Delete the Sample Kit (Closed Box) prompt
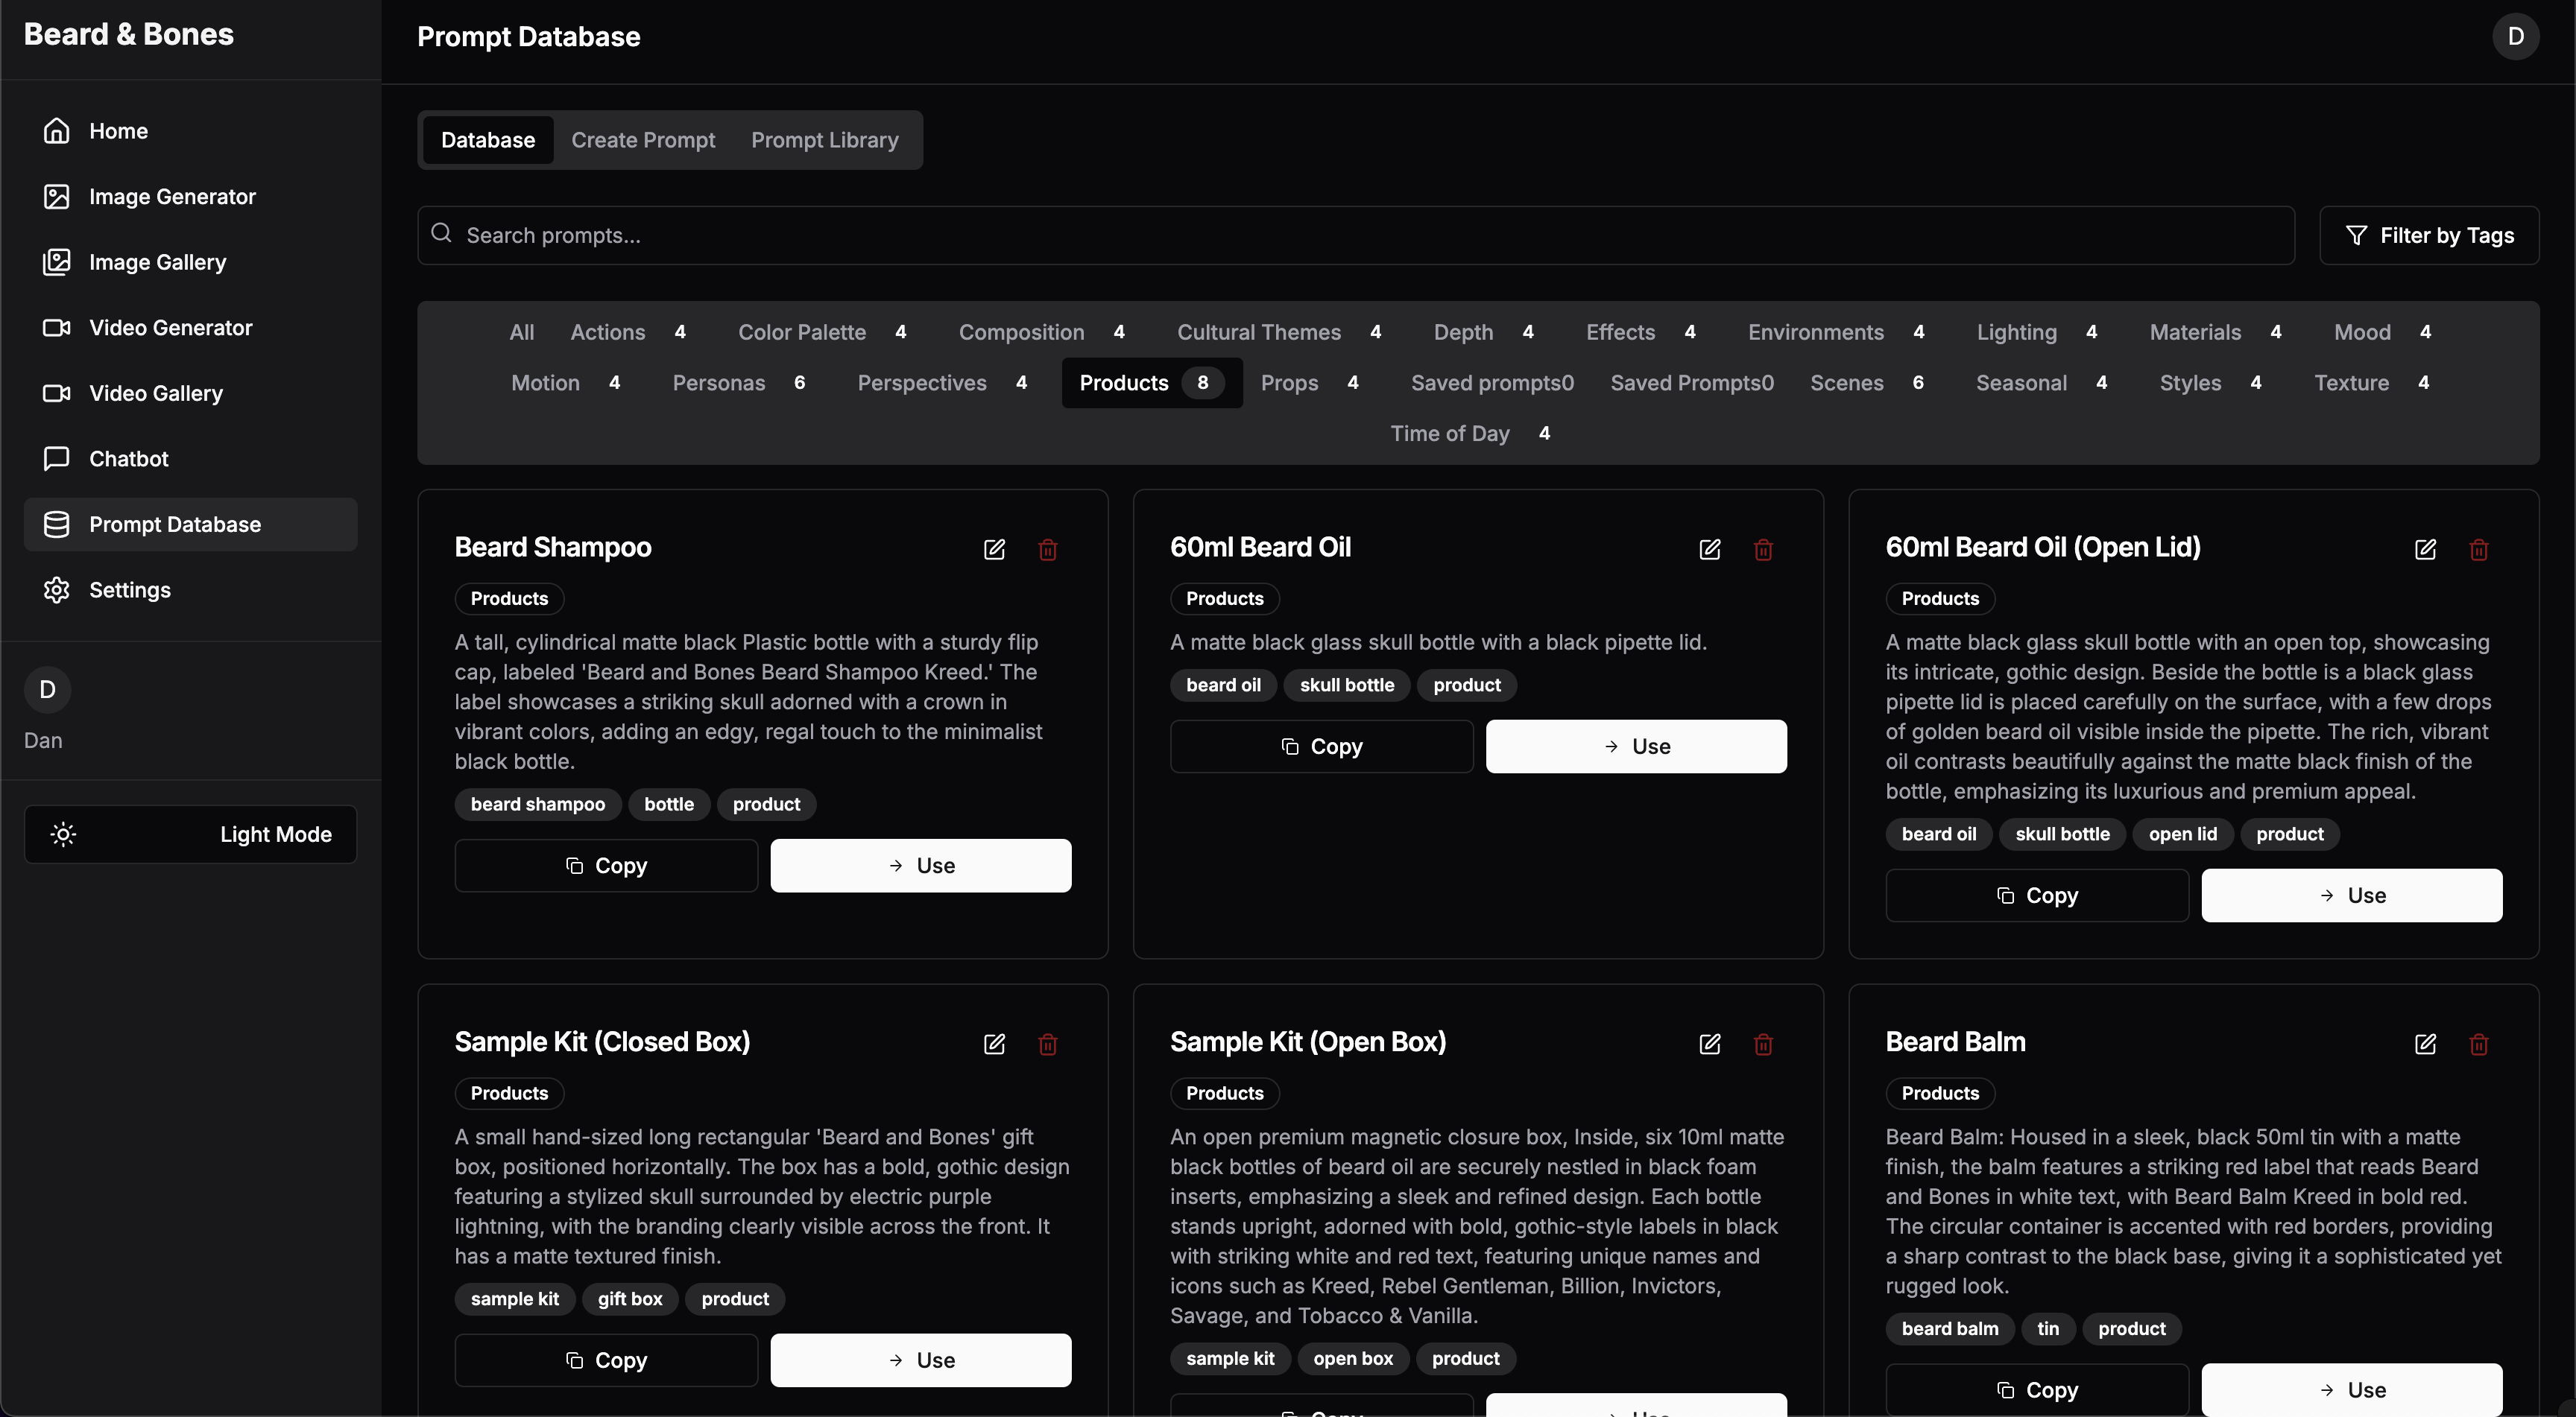This screenshot has height=1417, width=2576. tap(1048, 1044)
